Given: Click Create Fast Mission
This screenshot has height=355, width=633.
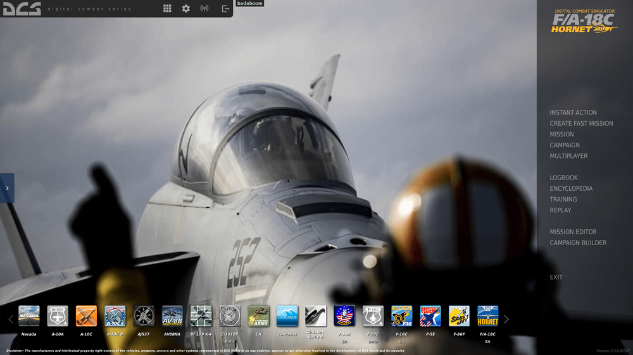Looking at the screenshot, I should [581, 123].
